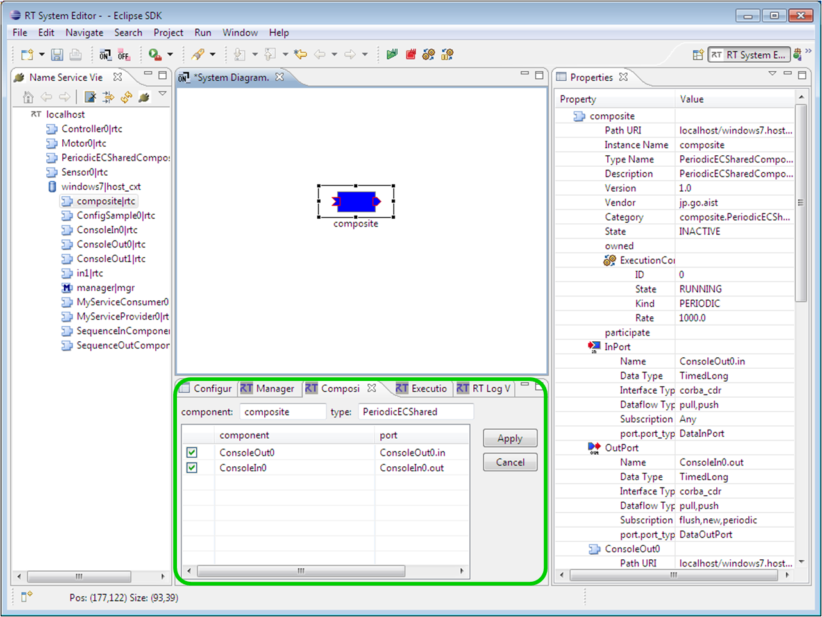Close the Composi view tab
Screen dimensions: 822x617
coord(371,388)
